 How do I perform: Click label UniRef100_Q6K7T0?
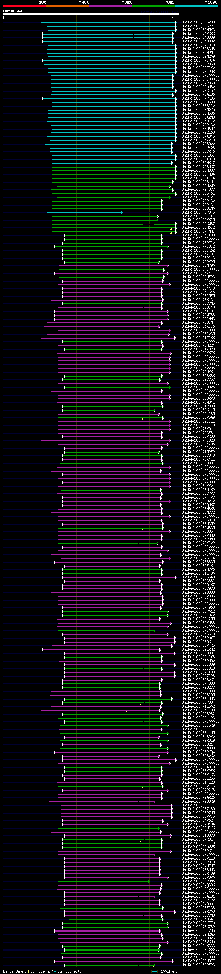pyautogui.click(x=198, y=923)
